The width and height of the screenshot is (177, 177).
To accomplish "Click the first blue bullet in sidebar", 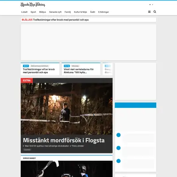I will click(119, 135).
